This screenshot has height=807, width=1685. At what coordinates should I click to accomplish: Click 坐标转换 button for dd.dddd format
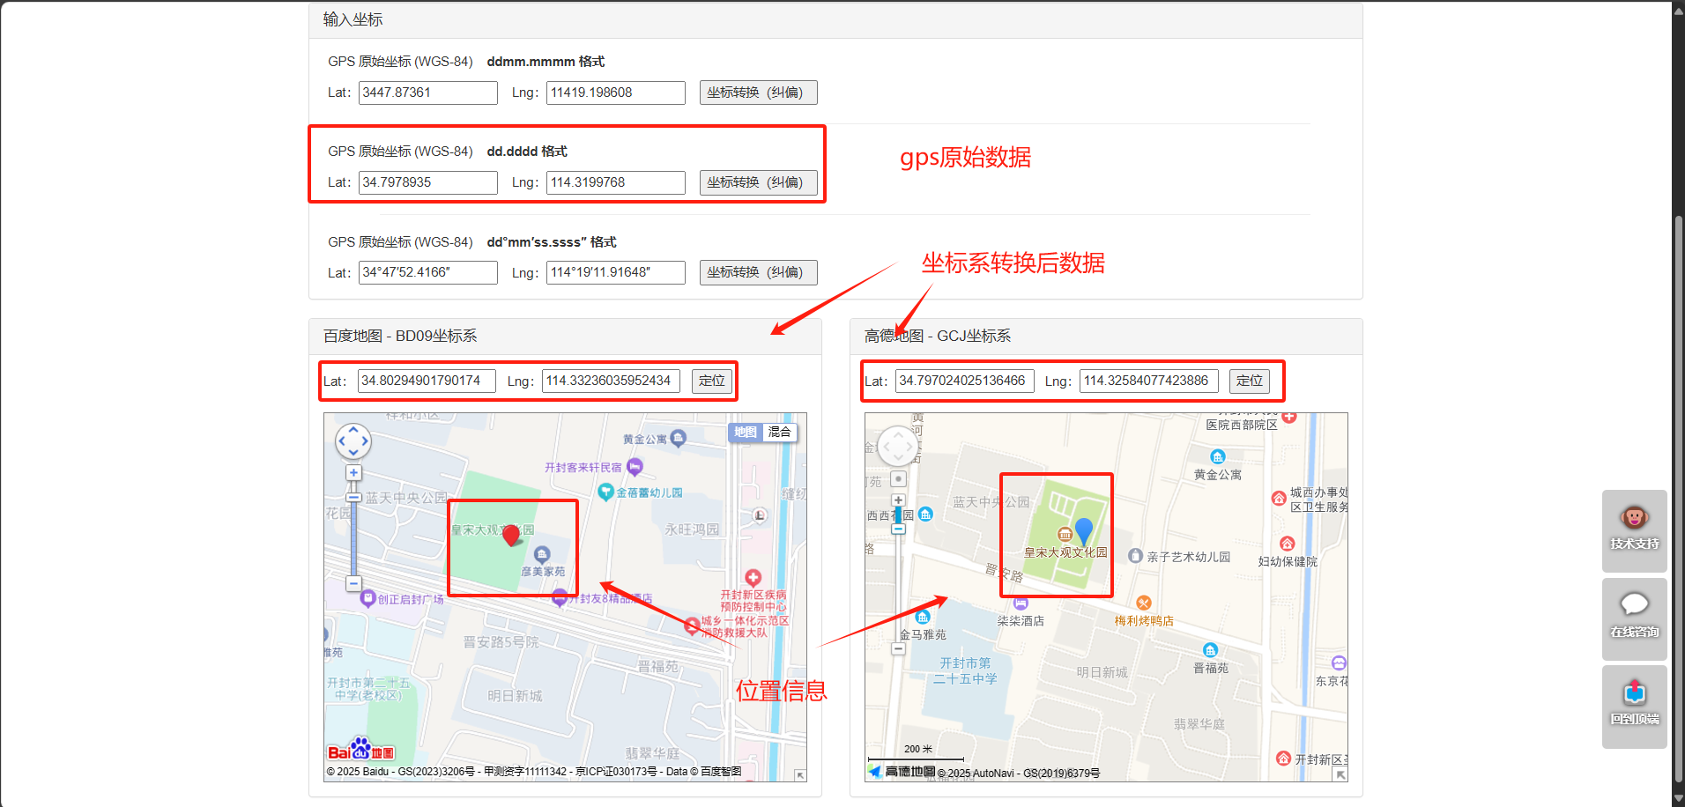758,182
